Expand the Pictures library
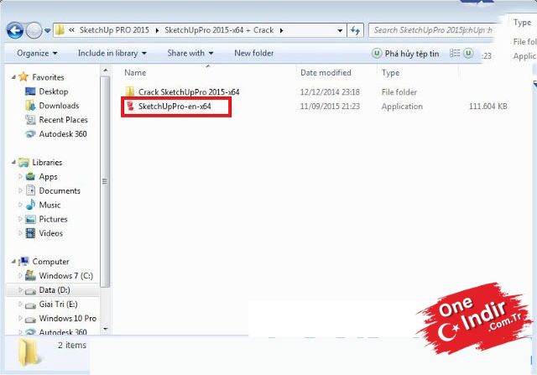The image size is (537, 375). [20, 219]
